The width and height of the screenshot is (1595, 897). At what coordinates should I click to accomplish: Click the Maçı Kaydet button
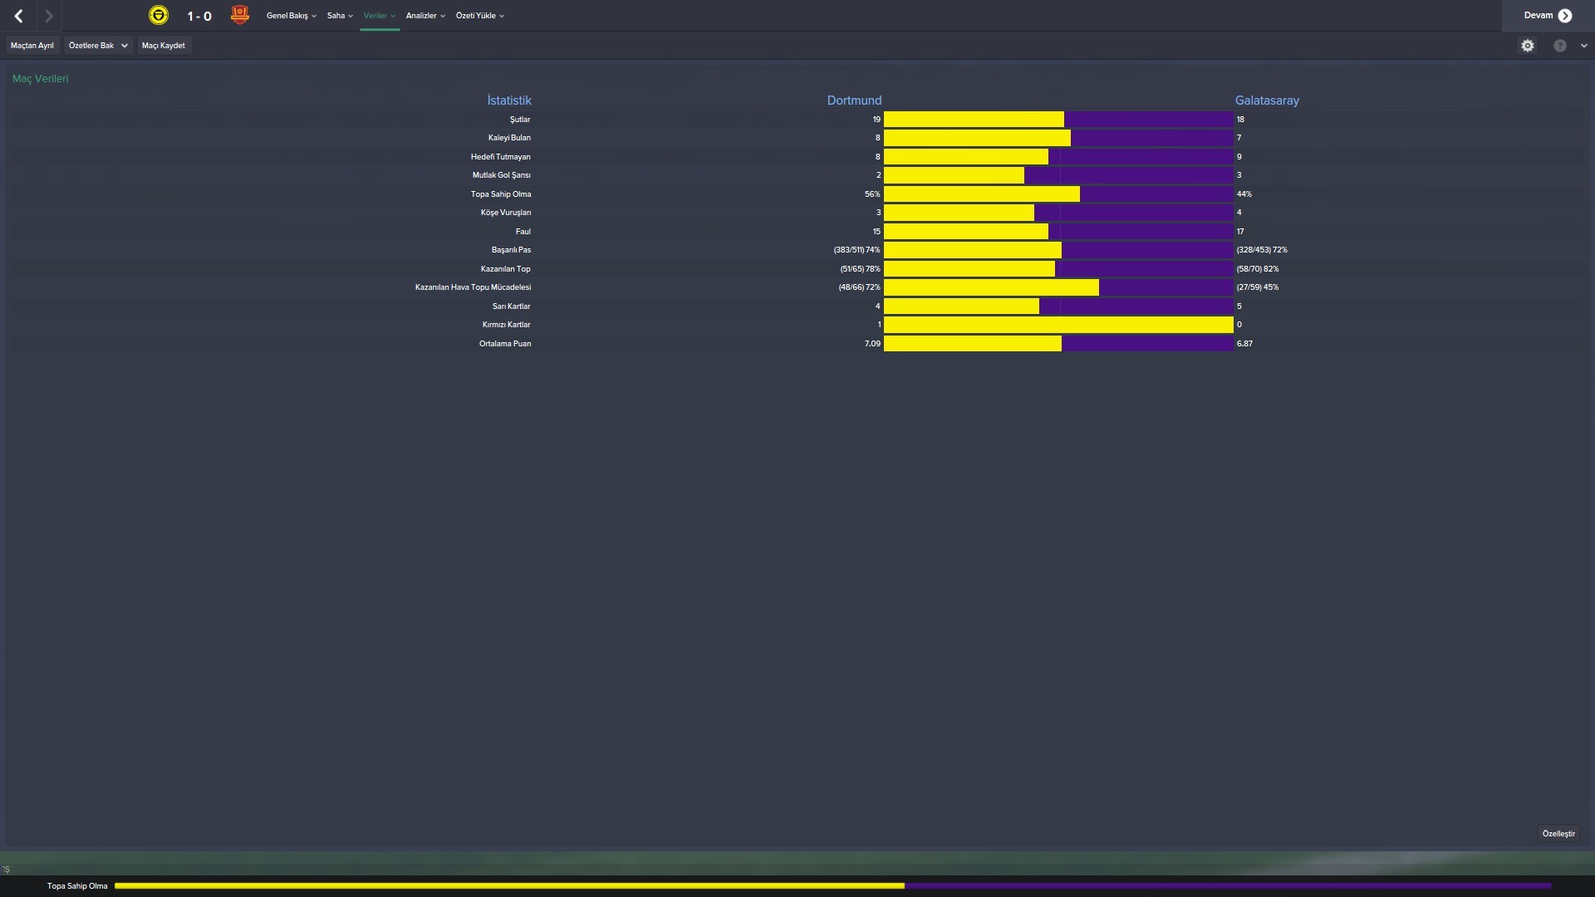164,46
